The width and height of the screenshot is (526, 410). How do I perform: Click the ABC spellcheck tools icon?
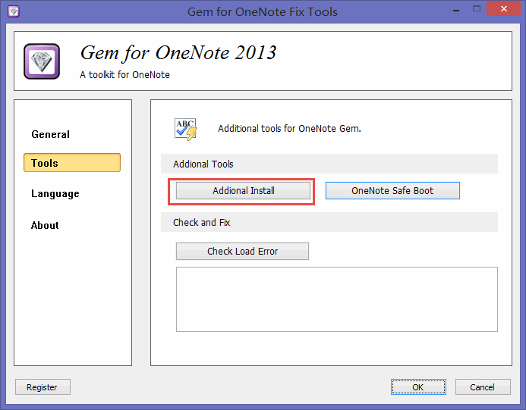[185, 130]
